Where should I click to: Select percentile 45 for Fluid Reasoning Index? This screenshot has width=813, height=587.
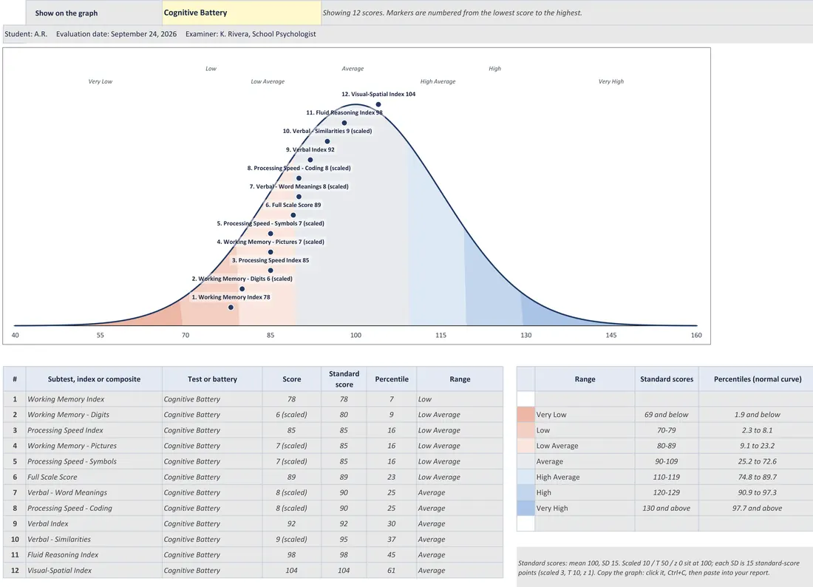coord(392,554)
